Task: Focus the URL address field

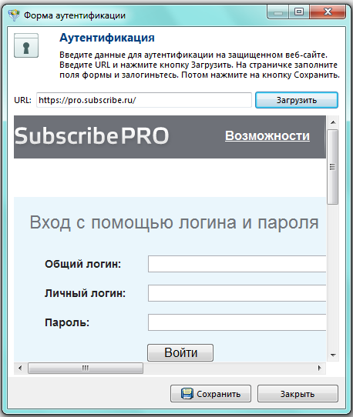Action: (x=144, y=100)
